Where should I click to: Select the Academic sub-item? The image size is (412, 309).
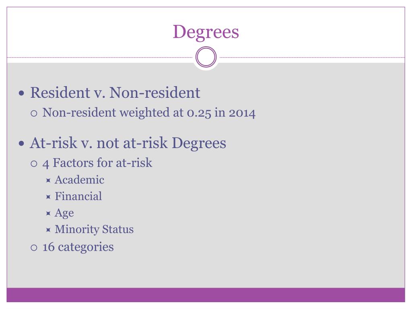tap(79, 180)
